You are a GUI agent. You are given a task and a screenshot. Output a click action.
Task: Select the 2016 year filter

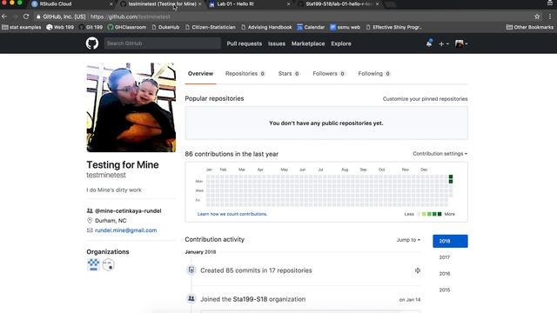click(x=445, y=274)
